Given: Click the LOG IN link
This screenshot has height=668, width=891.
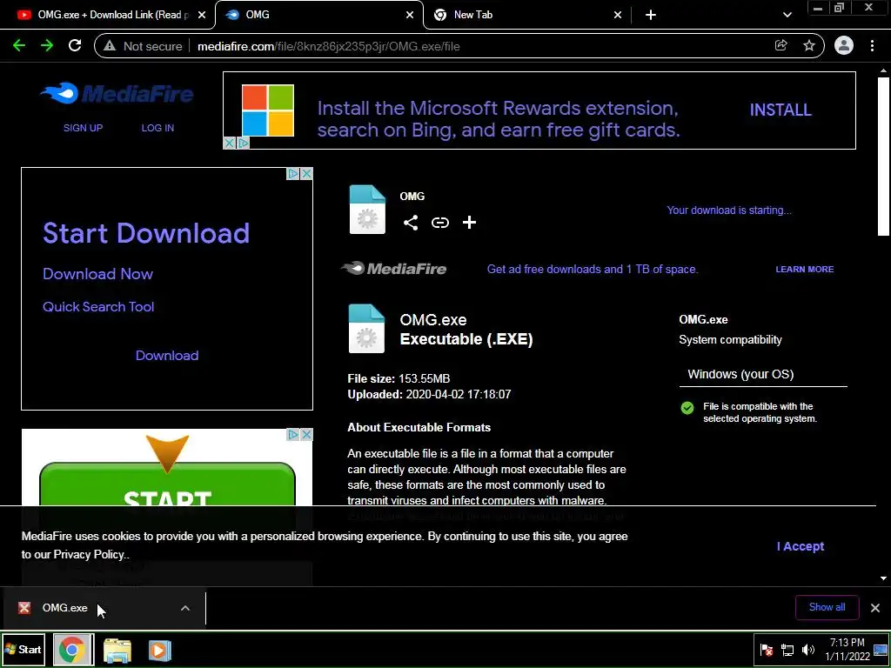Looking at the screenshot, I should 157,128.
